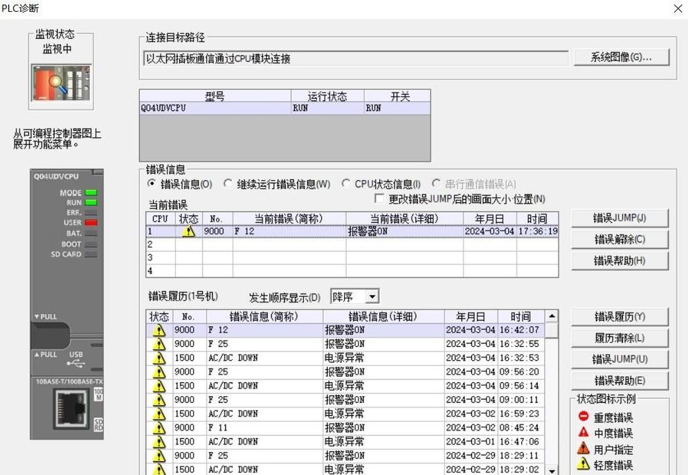The height and width of the screenshot is (475, 688).
Task: Click warning icon of history row 16:32:53
Action: tap(159, 358)
